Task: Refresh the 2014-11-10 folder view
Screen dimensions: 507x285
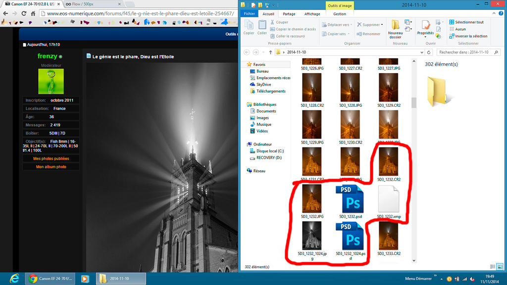Action: coord(429,52)
